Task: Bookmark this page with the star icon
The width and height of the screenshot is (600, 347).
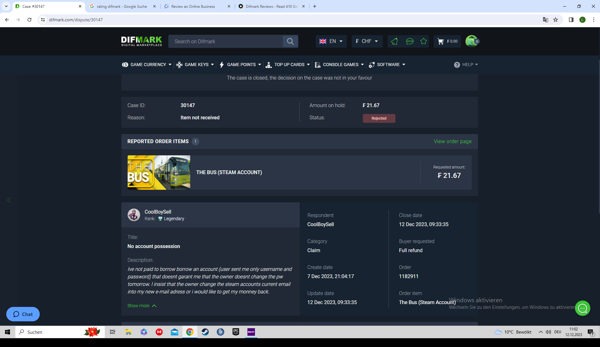Action: [556, 20]
